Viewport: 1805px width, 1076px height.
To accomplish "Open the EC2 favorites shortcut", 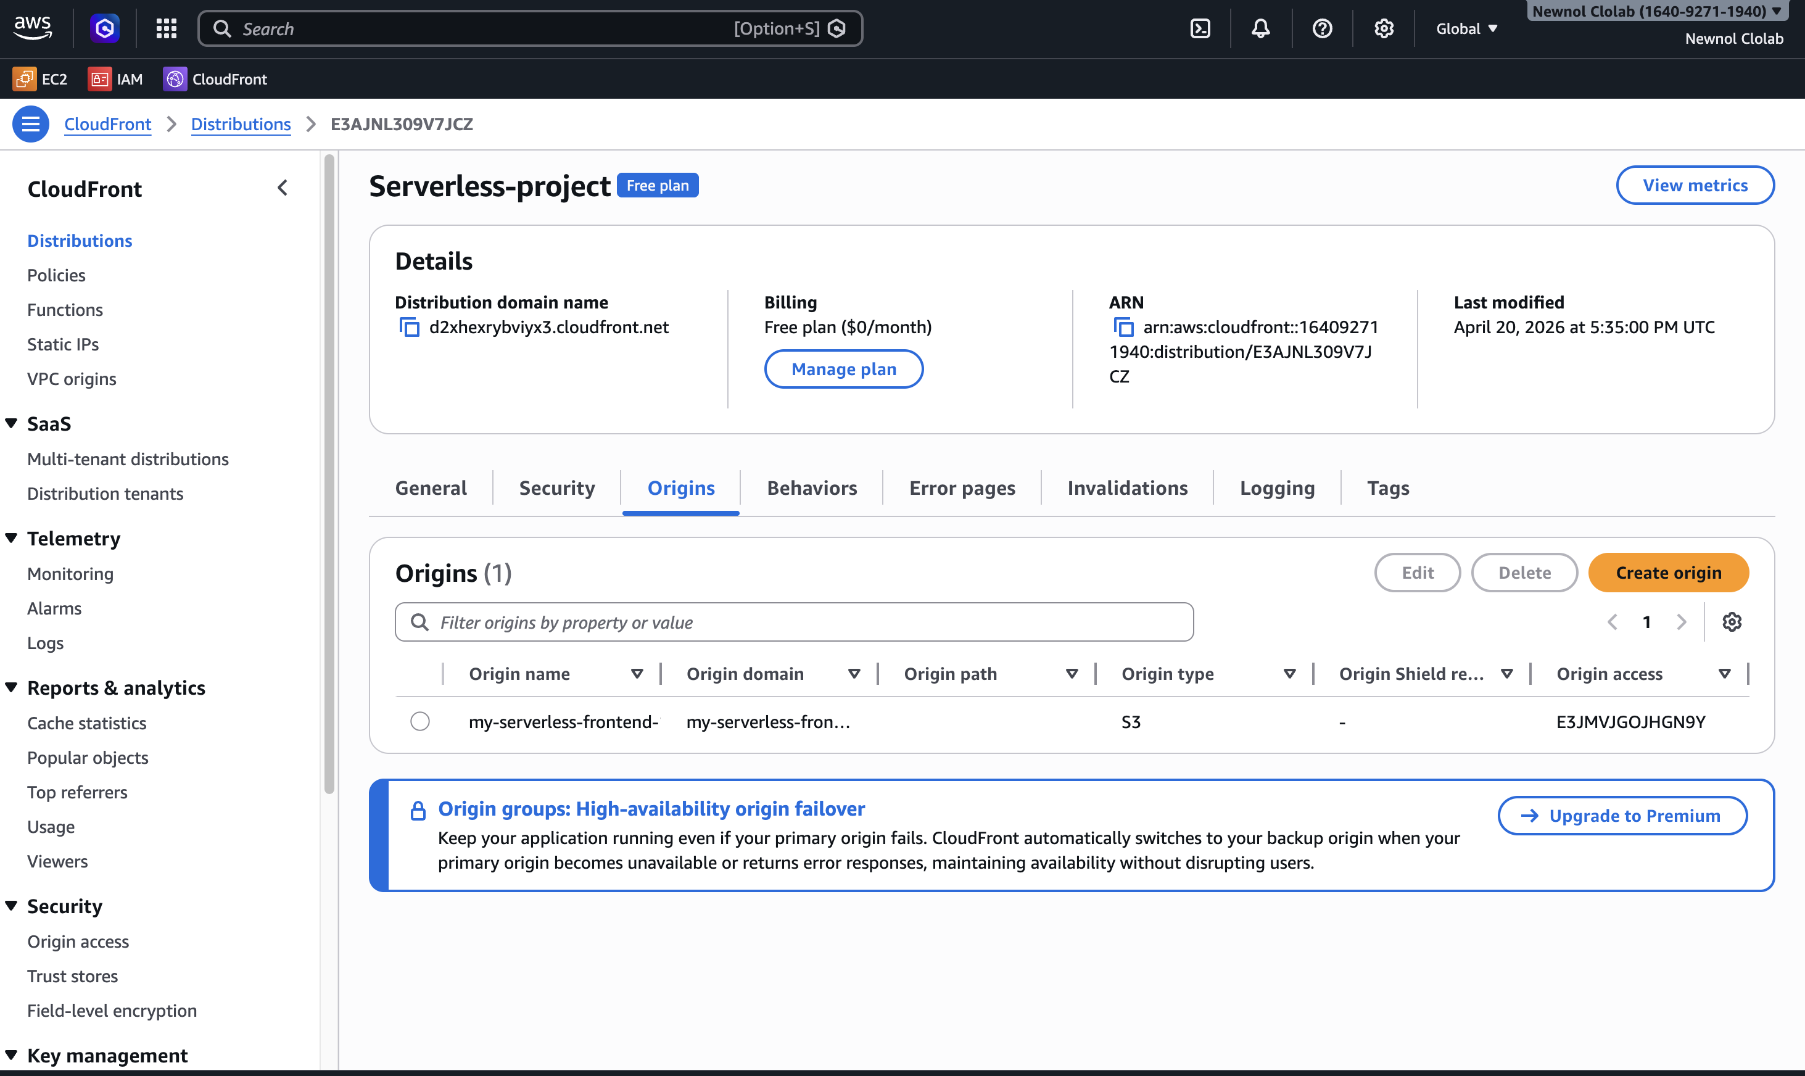I will [x=40, y=79].
